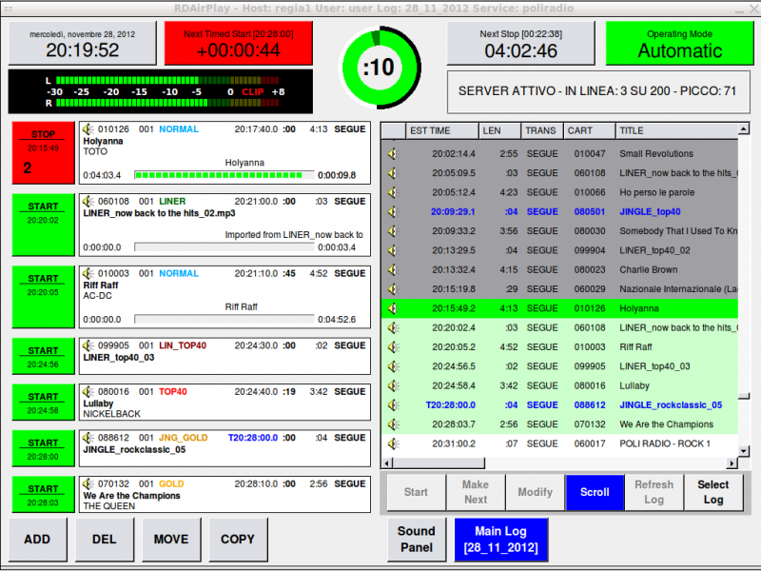Click speaker icon for Small Revolutions log row
Image resolution: width=761 pixels, height=571 pixels.
(392, 153)
